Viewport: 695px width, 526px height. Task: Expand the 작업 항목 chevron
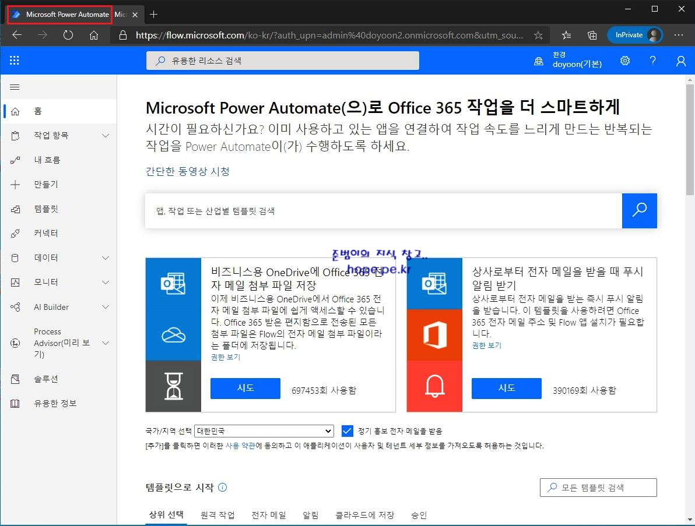pyautogui.click(x=106, y=136)
